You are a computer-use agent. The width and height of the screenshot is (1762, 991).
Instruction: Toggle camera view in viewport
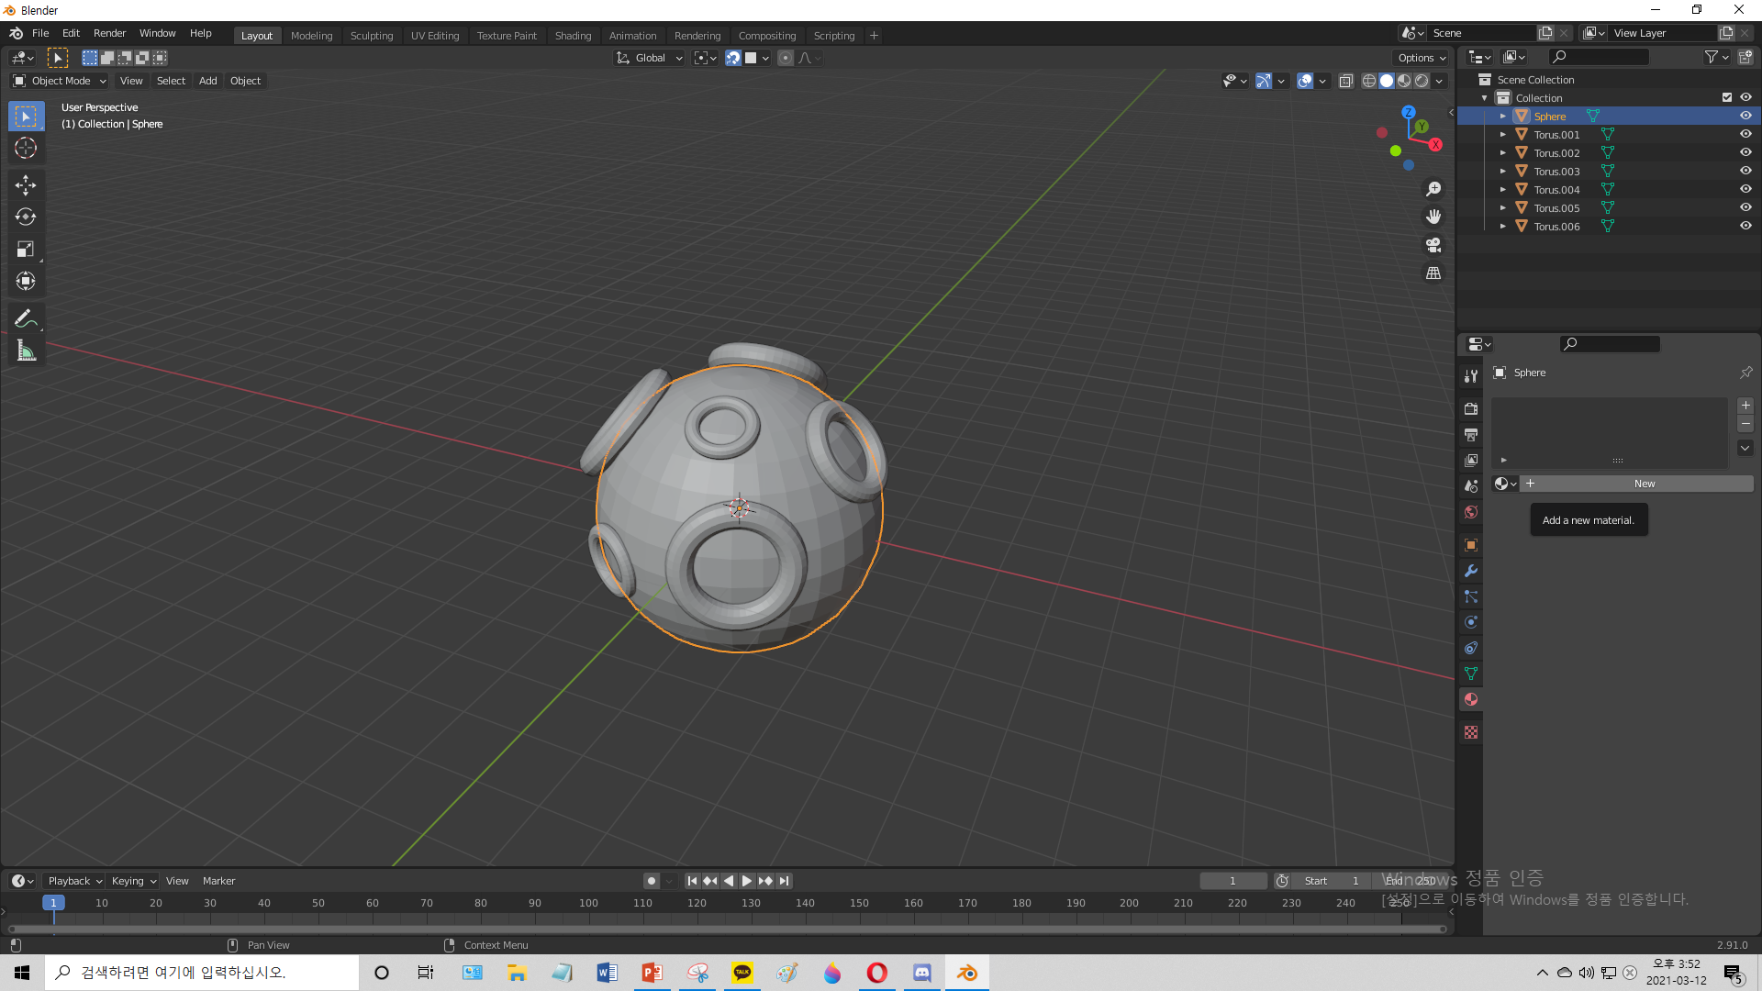pos(1433,245)
